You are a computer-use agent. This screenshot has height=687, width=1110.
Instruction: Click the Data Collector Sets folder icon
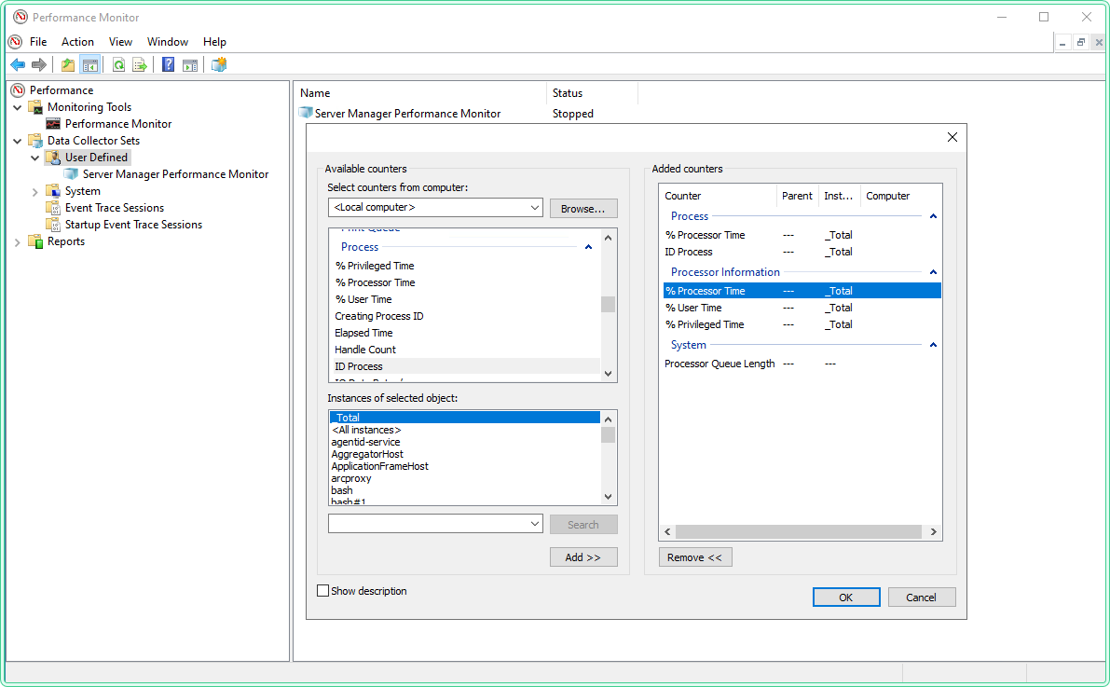point(35,140)
